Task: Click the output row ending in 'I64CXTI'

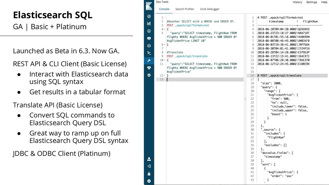Action: (283, 56)
